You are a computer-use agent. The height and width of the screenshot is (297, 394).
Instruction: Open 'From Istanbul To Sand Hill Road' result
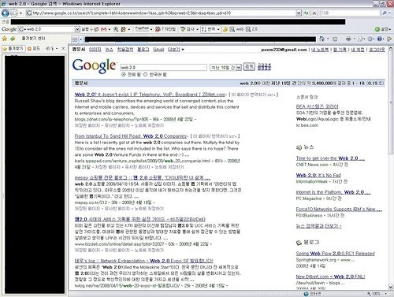point(131,136)
